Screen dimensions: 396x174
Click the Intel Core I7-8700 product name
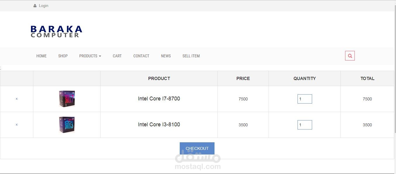click(159, 99)
